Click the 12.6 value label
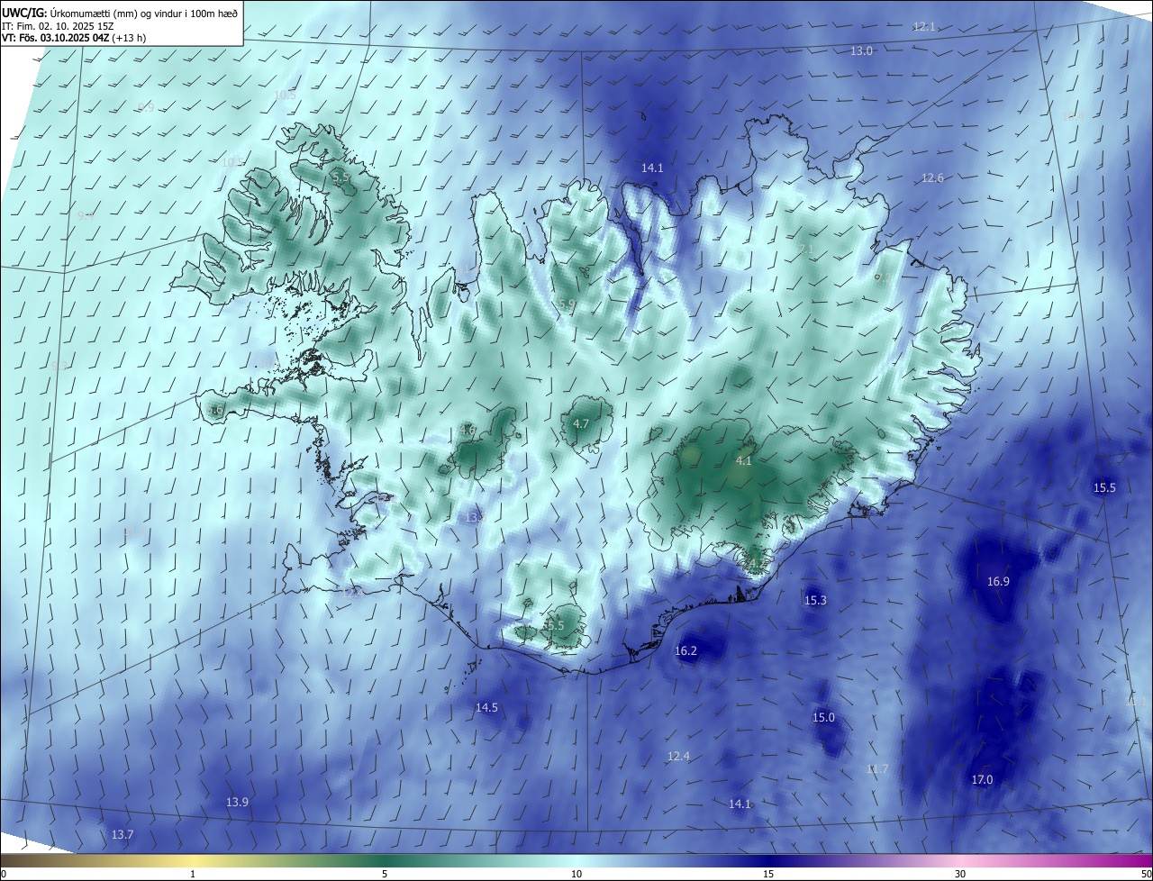 click(932, 177)
